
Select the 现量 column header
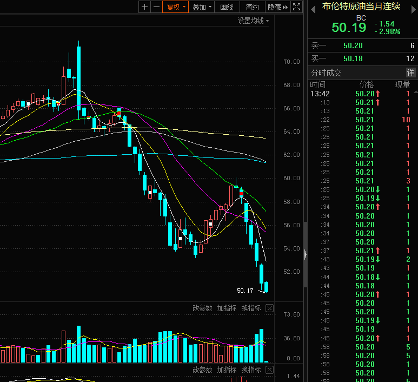click(402, 85)
